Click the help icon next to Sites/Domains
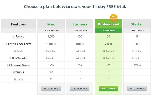152x100 pixels. (x=10, y=58)
